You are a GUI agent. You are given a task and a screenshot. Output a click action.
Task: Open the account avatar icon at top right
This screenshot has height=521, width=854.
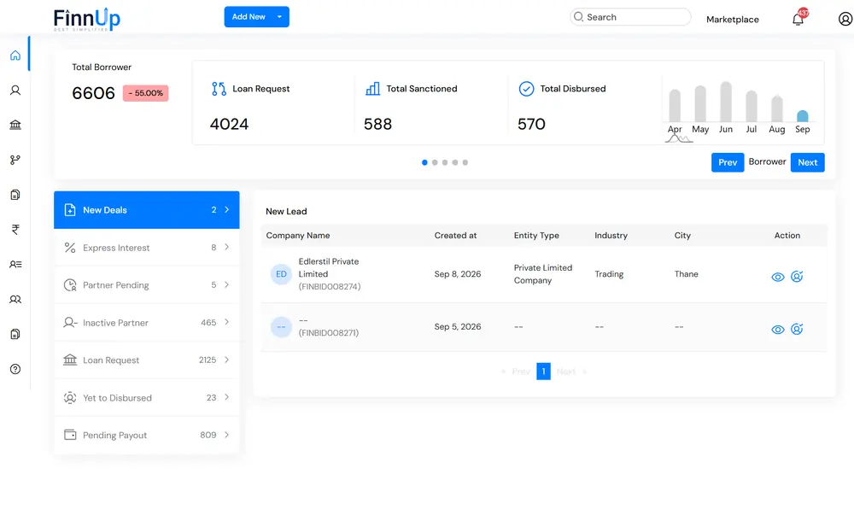pyautogui.click(x=845, y=19)
